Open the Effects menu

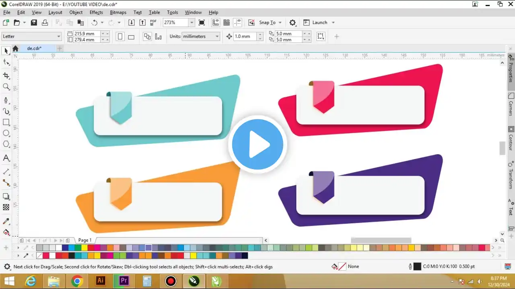click(x=96, y=12)
